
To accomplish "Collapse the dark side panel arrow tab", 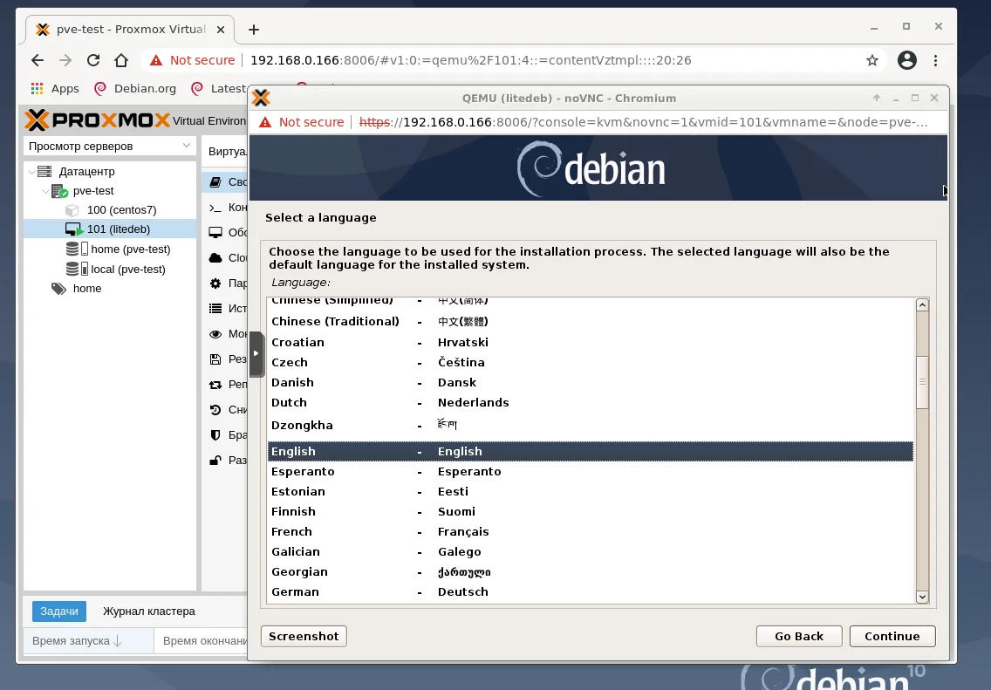I will pos(256,354).
